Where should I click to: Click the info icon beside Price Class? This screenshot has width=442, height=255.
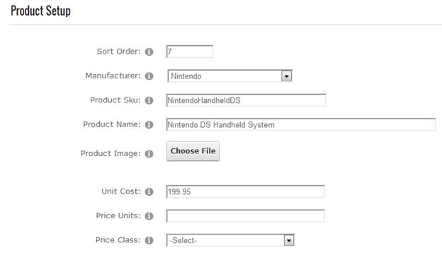[149, 240]
